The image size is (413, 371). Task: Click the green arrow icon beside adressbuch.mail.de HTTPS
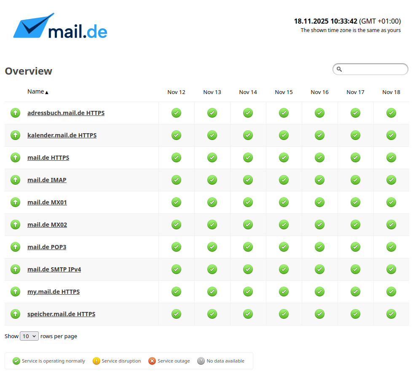click(x=15, y=113)
